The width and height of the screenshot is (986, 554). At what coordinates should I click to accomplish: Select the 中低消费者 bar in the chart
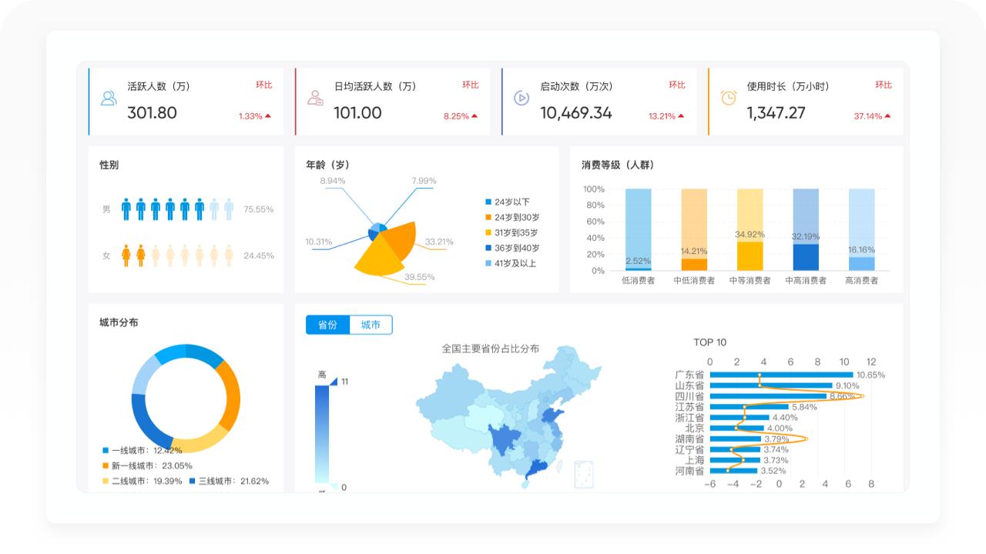(694, 229)
